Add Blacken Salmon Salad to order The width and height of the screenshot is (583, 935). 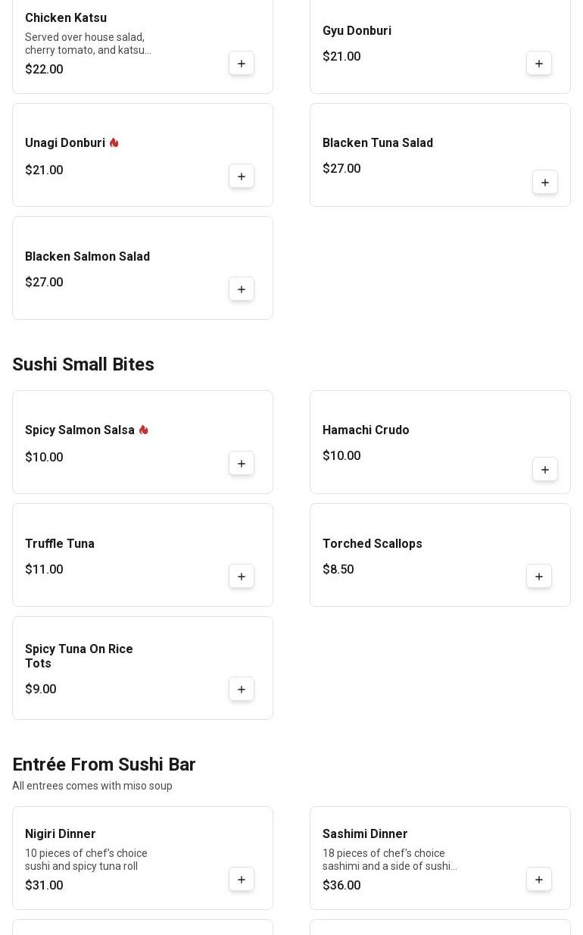(242, 289)
